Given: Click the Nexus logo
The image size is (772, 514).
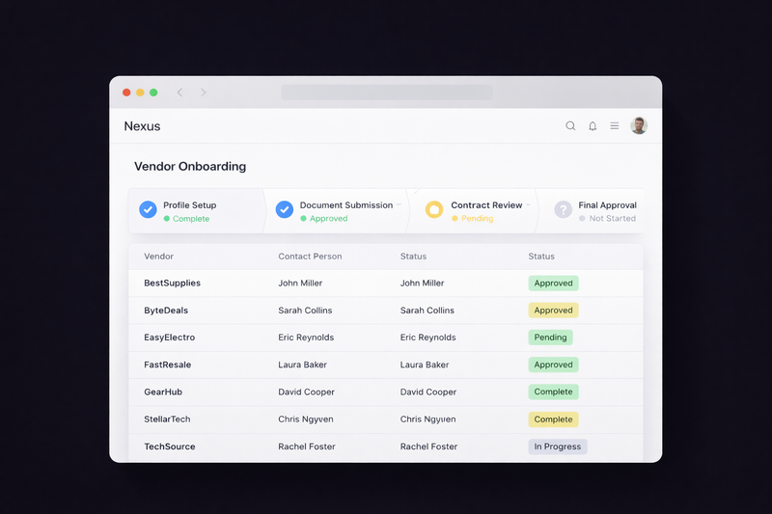Looking at the screenshot, I should pyautogui.click(x=142, y=126).
